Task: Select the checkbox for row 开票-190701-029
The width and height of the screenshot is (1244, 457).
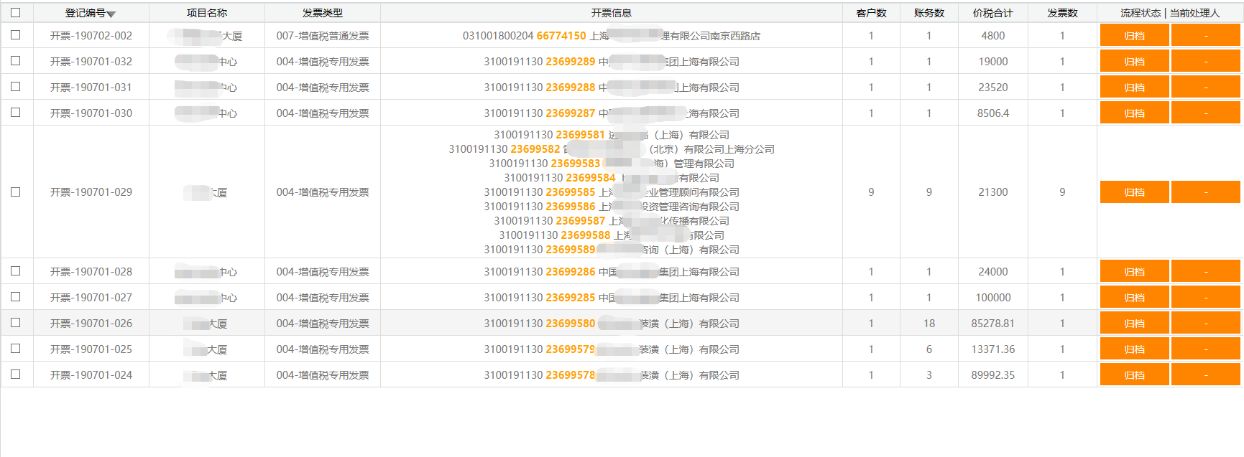Action: click(x=16, y=192)
